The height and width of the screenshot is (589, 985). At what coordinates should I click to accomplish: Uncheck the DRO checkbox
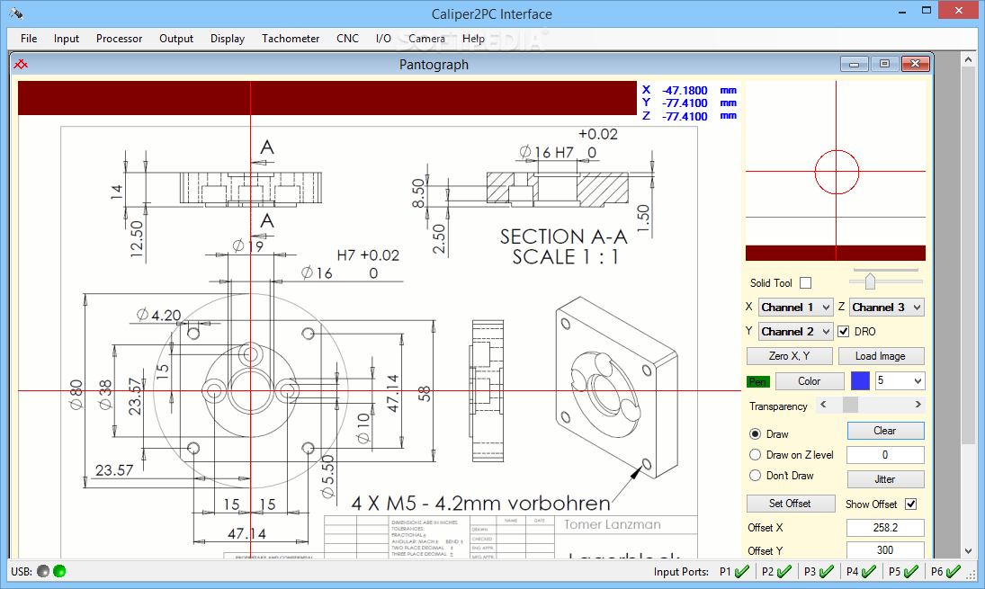tap(844, 332)
